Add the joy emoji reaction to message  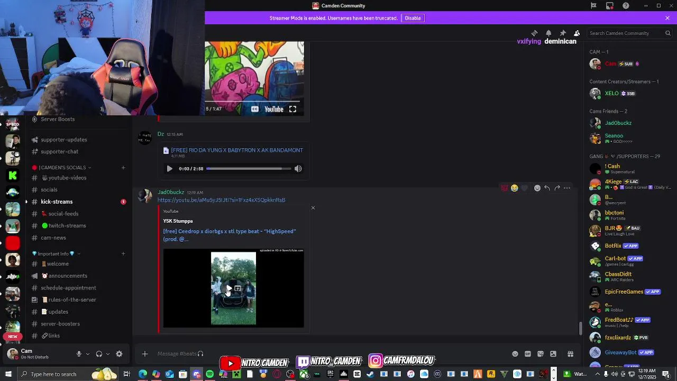click(514, 188)
